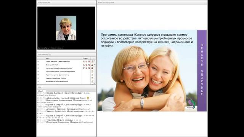The image size is (244, 137).
Task: Click person icon in Чуркин Владимир row
Action: (92, 75)
